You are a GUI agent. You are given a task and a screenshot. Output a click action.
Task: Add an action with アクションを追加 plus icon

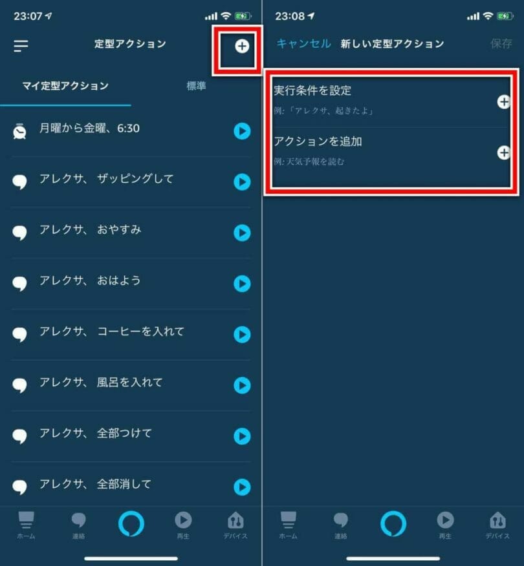pyautogui.click(x=503, y=152)
